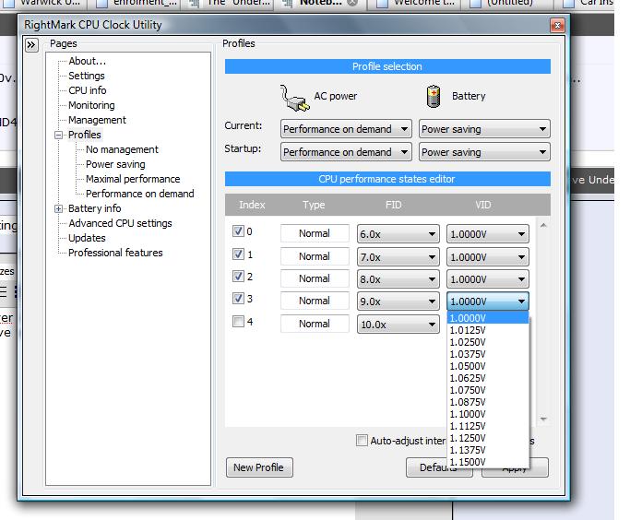
Task: Open the FID dropdown showing 9.0x
Action: pyautogui.click(x=398, y=301)
